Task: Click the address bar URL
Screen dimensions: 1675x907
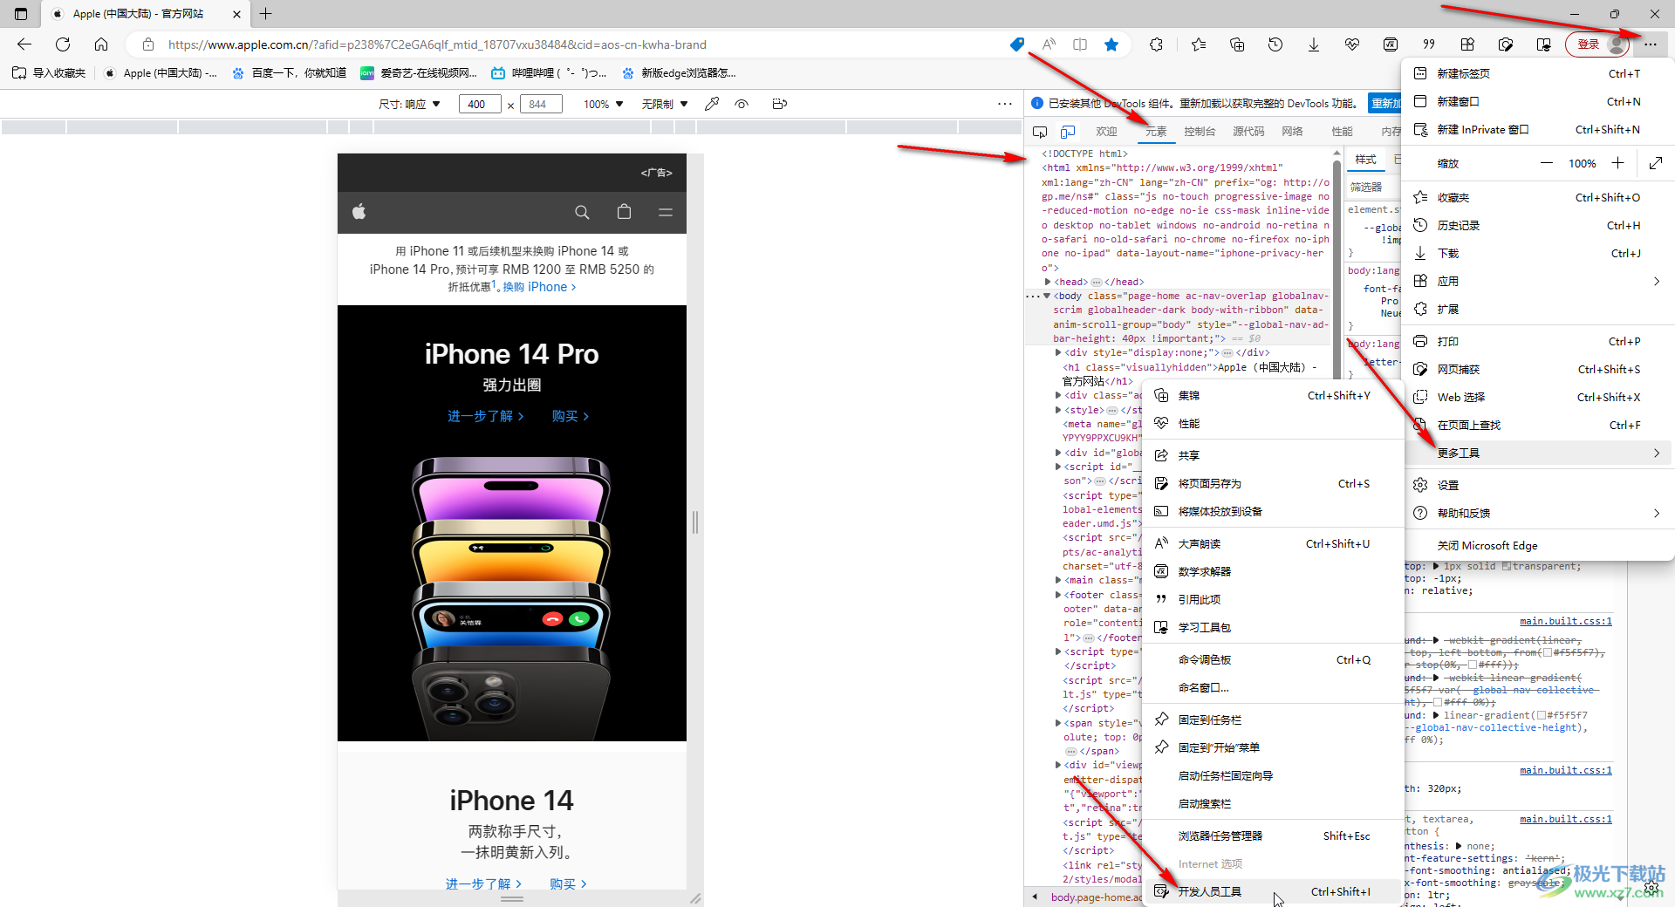Action: coord(437,44)
